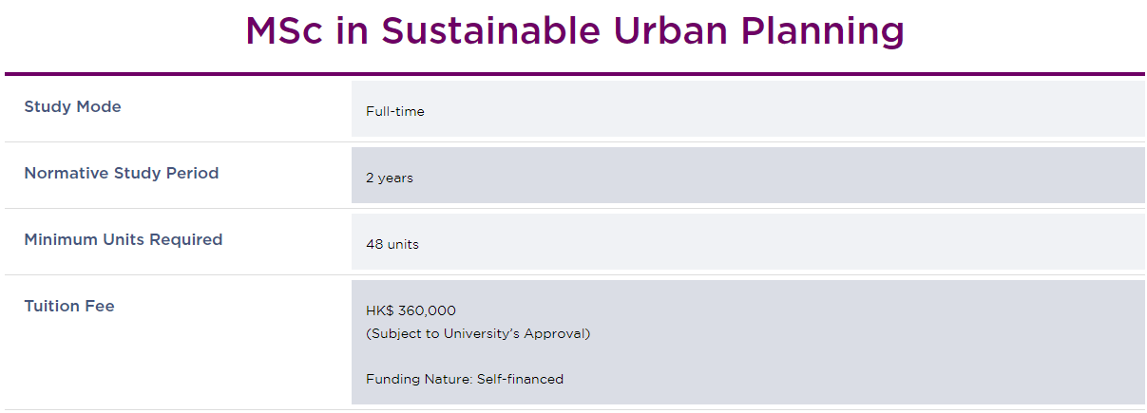Click the word Sustainable in the title
Image resolution: width=1147 pixels, height=413 pixels.
pos(491,31)
